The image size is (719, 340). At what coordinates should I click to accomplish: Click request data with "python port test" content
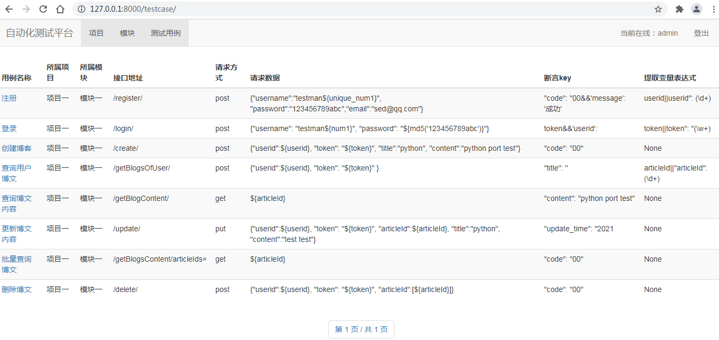385,148
